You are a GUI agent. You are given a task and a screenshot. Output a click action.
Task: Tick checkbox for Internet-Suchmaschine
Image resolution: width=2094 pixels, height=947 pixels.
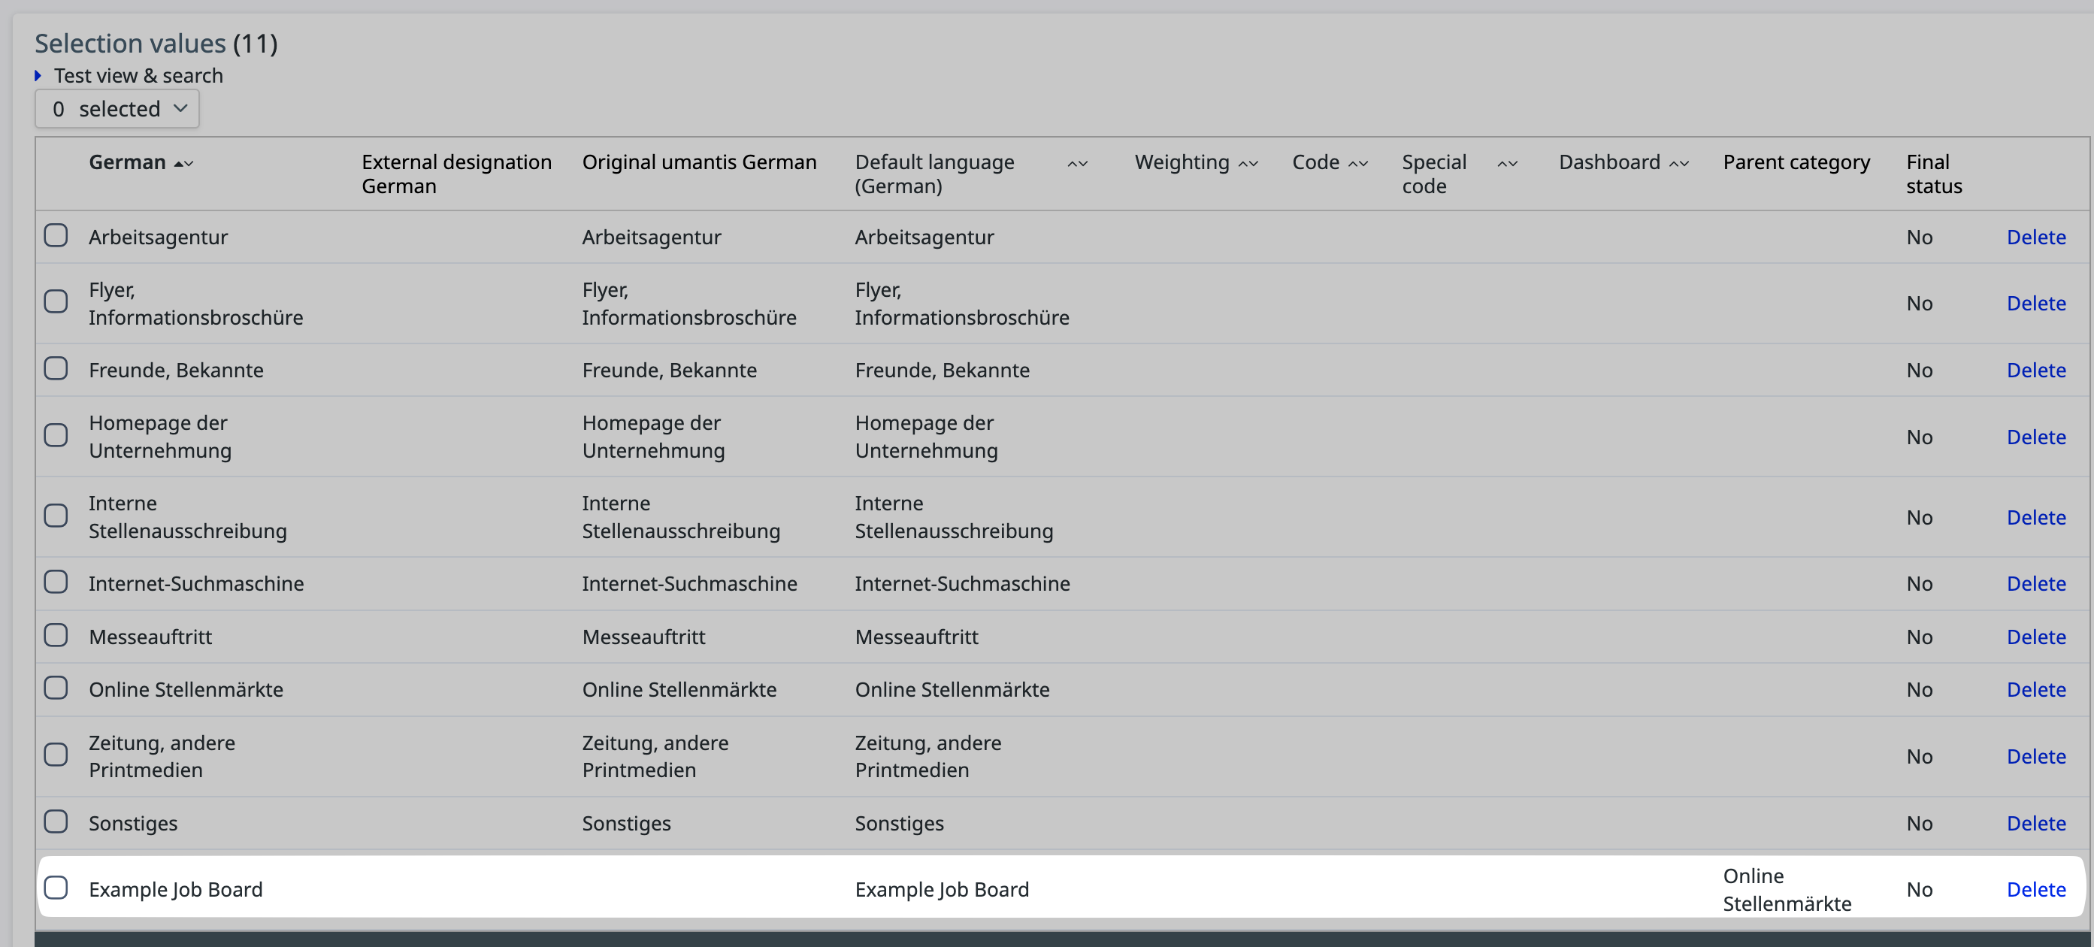56,582
